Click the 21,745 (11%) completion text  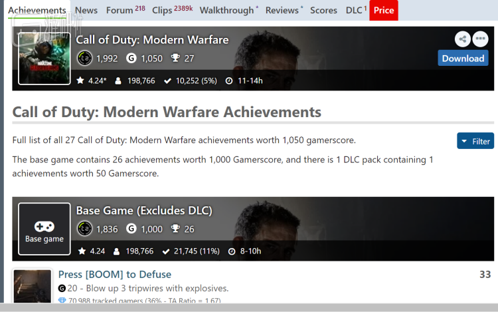click(197, 251)
